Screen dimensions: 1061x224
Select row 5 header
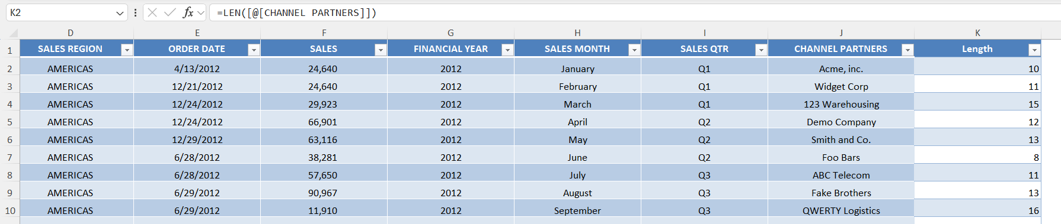9,122
